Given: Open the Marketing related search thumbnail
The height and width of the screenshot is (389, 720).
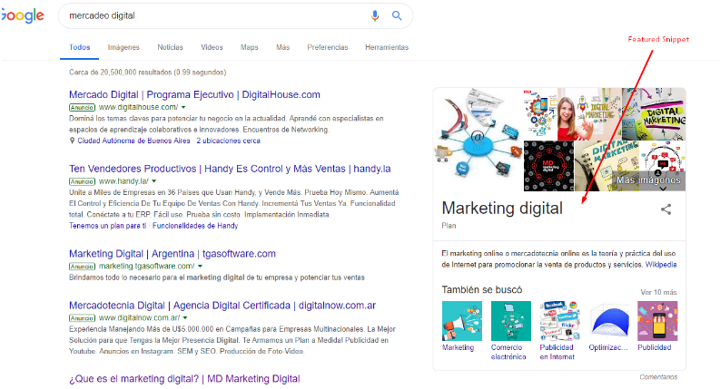Looking at the screenshot, I should (x=462, y=321).
